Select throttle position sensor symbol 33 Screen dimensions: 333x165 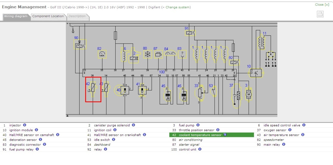click(200, 93)
